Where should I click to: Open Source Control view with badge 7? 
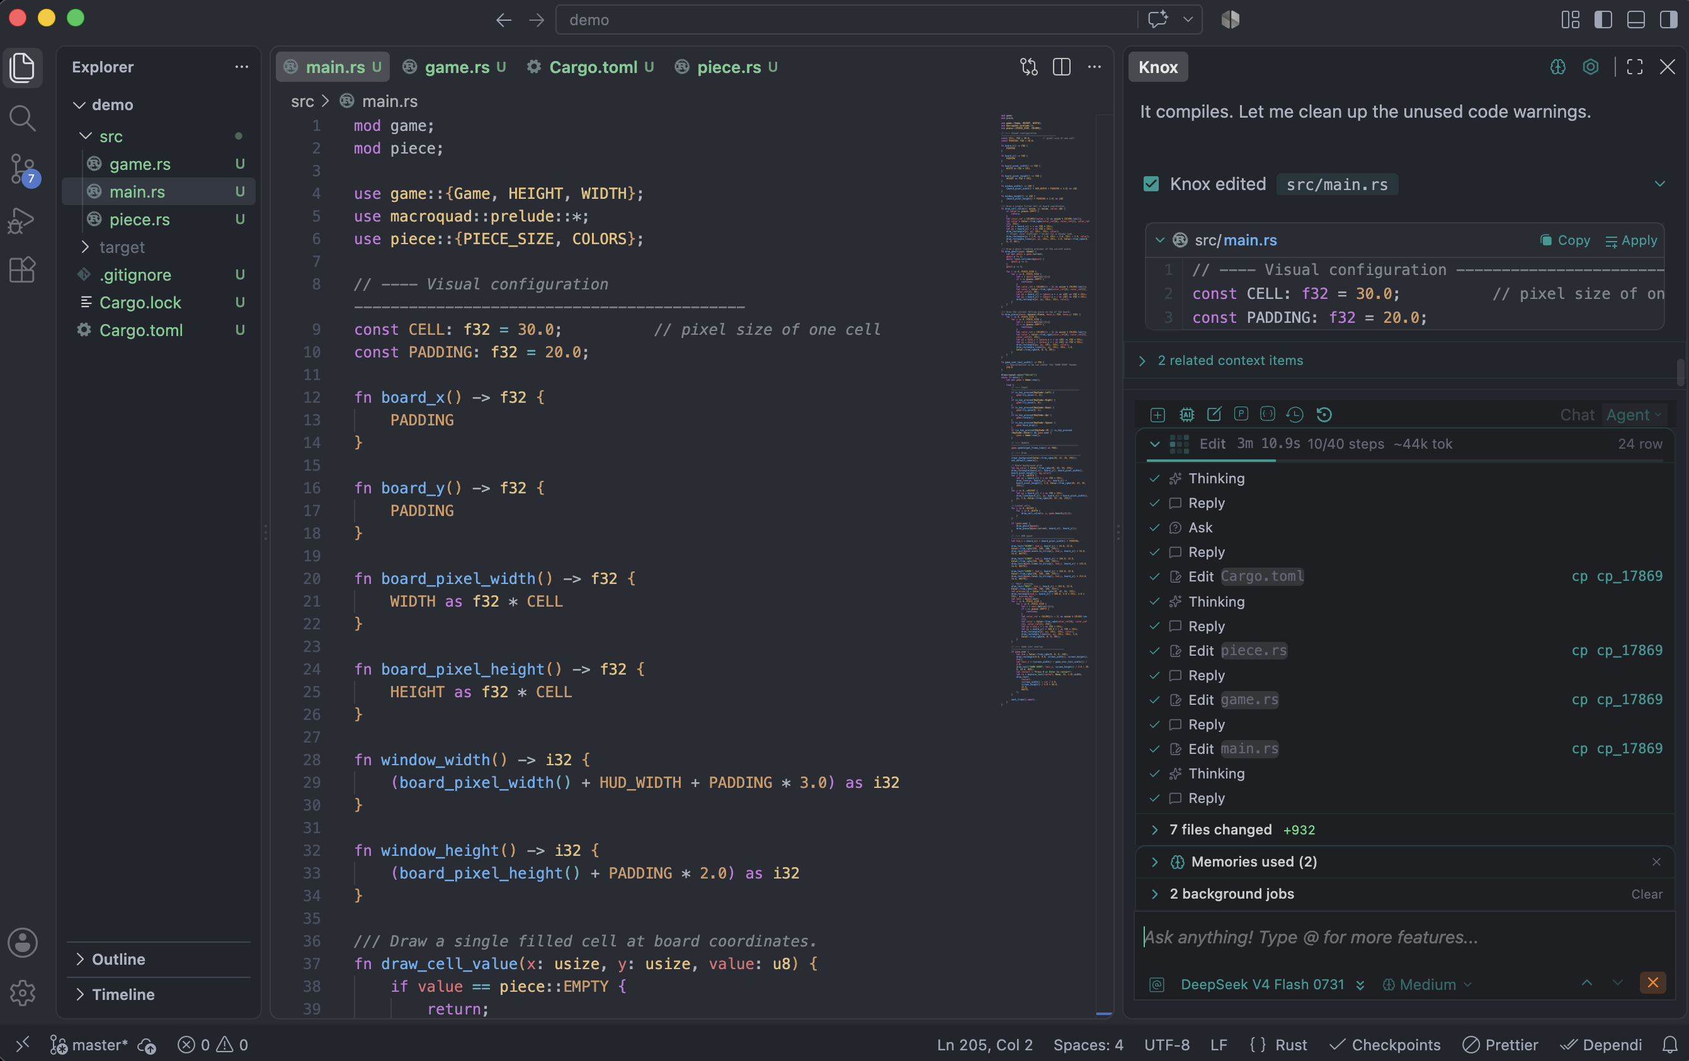[23, 169]
